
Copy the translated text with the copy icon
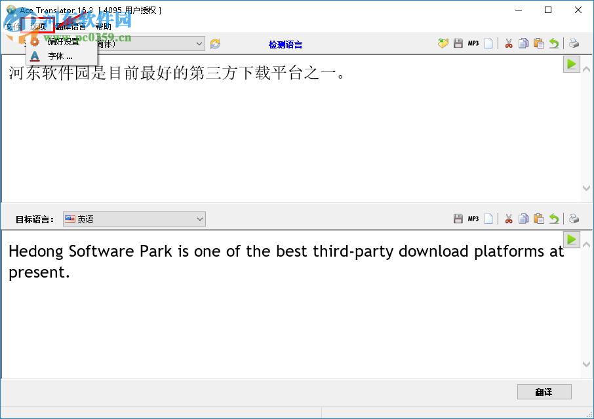click(523, 219)
